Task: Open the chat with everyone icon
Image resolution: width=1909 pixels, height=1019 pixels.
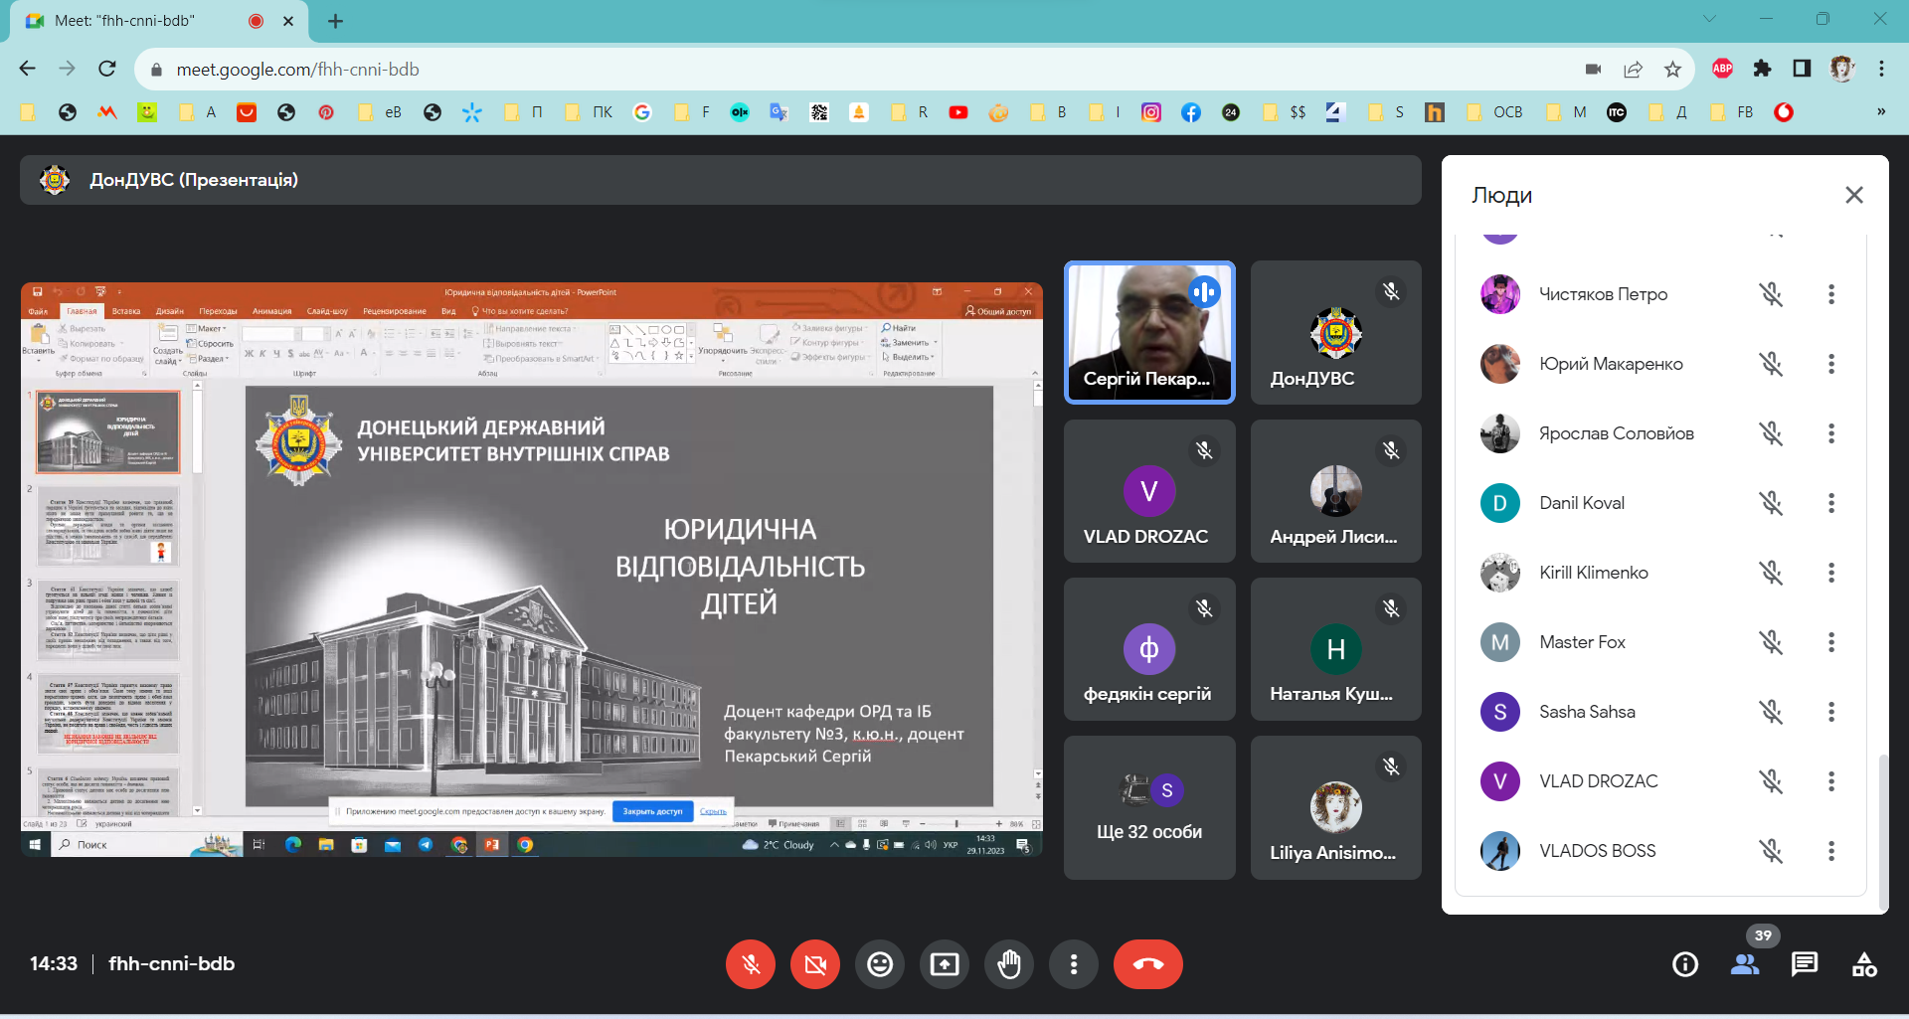Action: point(1805,964)
